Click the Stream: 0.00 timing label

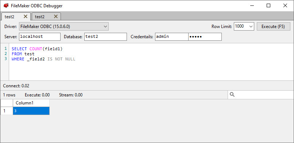(71, 95)
